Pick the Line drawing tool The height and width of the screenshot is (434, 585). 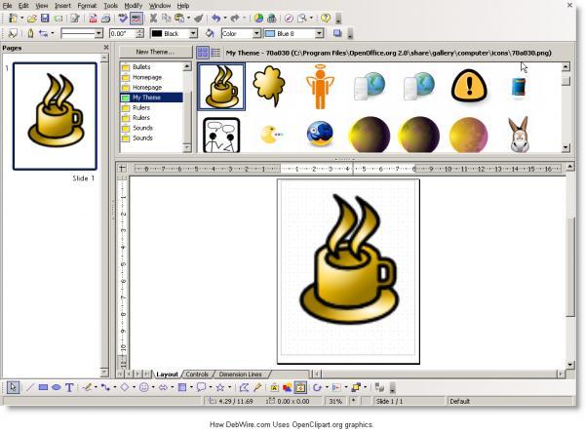[x=28, y=387]
